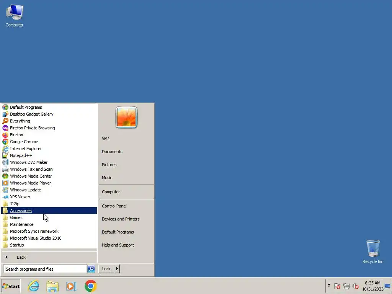Focus the Search programs and files box

45,269
